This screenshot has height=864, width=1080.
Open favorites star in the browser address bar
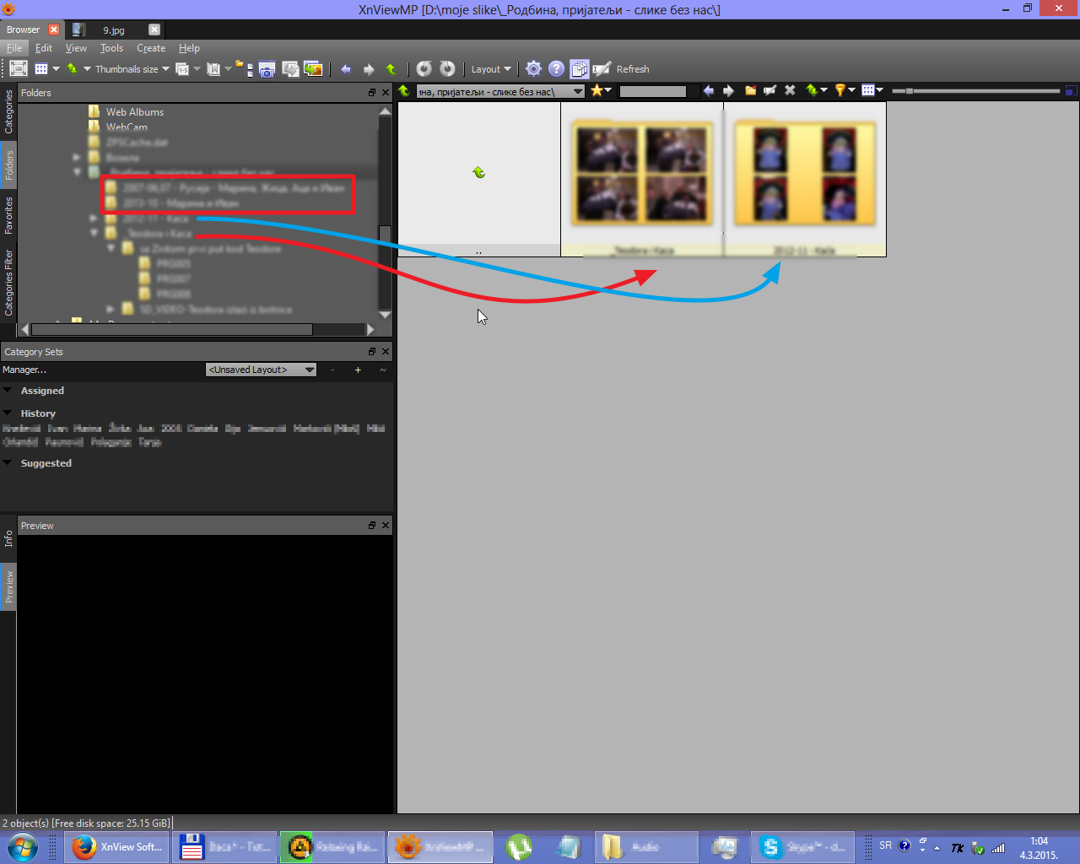pos(597,90)
